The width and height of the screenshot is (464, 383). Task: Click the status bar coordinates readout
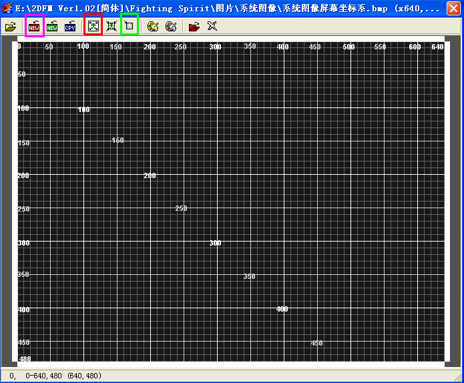55,376
